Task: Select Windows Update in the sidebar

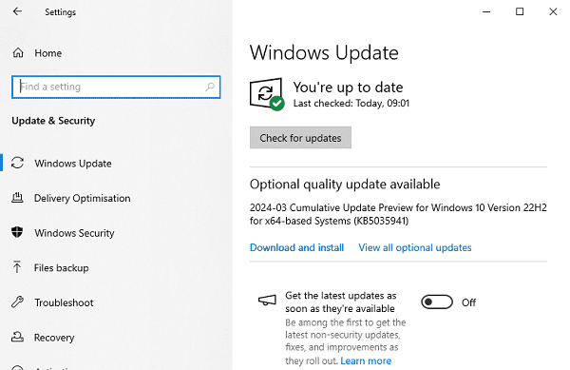Action: point(73,164)
